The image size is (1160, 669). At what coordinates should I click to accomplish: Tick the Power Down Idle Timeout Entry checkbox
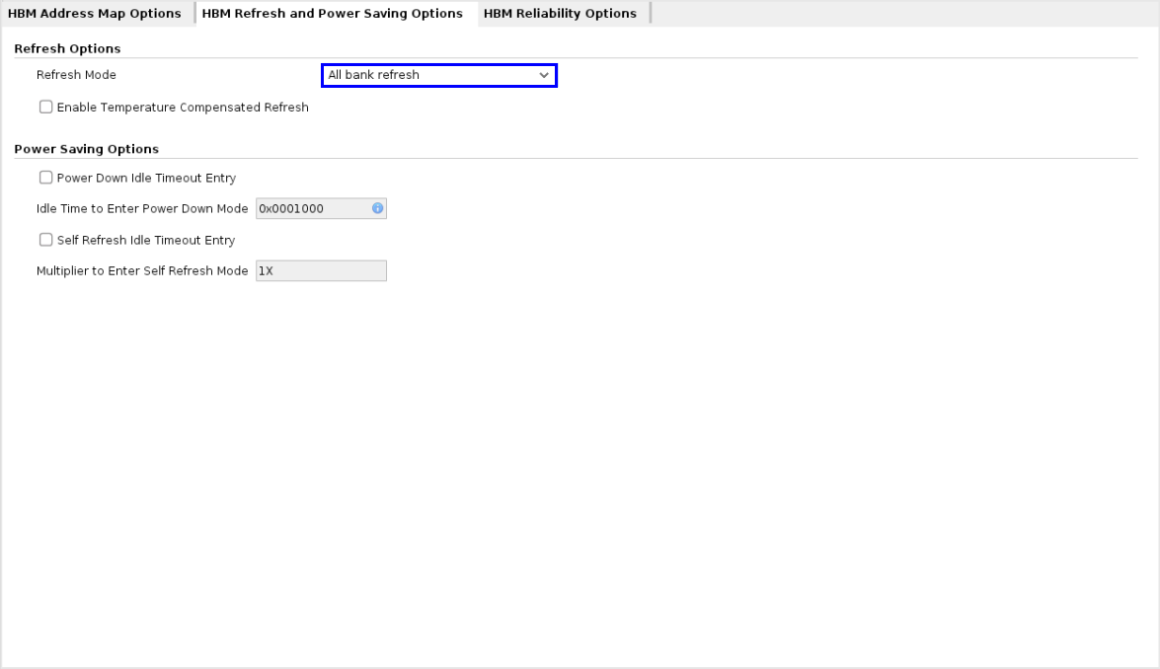[x=46, y=179]
